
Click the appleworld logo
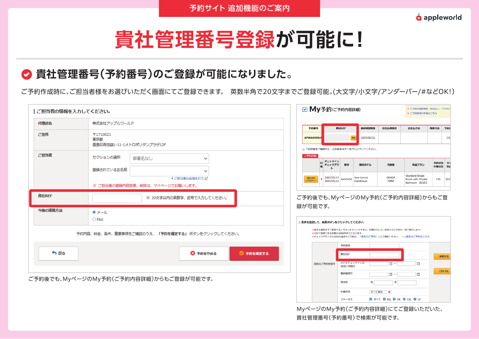[x=439, y=17]
